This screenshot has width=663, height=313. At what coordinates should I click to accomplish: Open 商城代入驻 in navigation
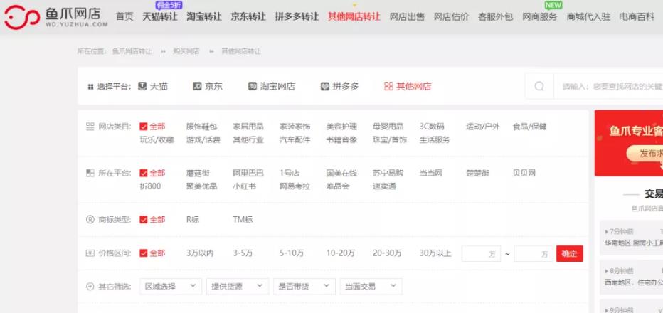(588, 16)
